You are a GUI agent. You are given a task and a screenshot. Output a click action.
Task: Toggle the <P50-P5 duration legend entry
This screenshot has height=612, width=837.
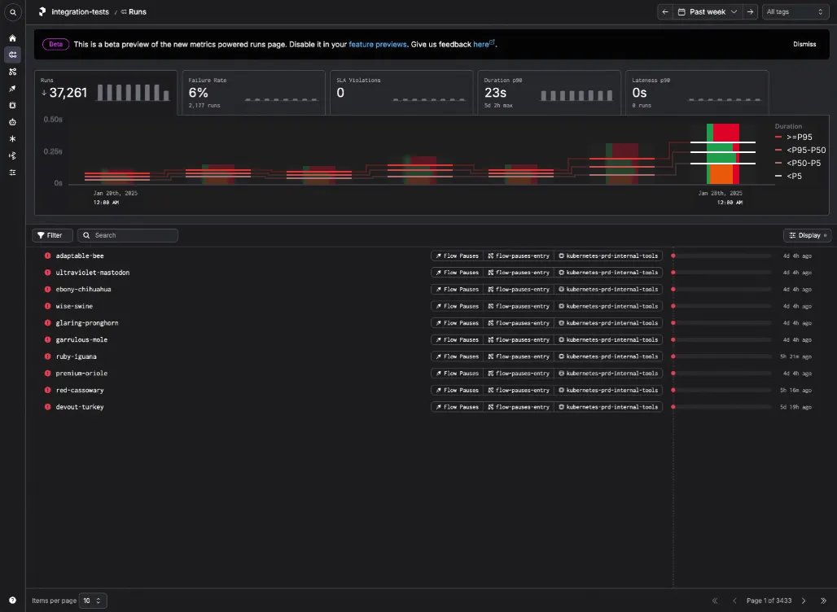[798, 163]
